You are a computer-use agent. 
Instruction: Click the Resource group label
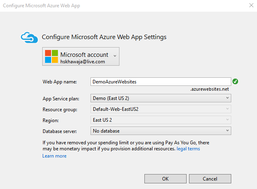tap(60, 110)
